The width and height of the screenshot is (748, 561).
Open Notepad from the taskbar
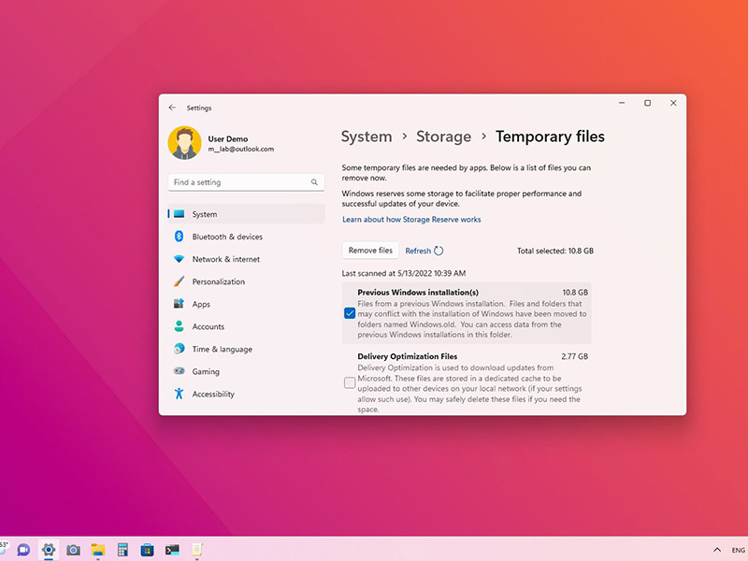point(197,550)
